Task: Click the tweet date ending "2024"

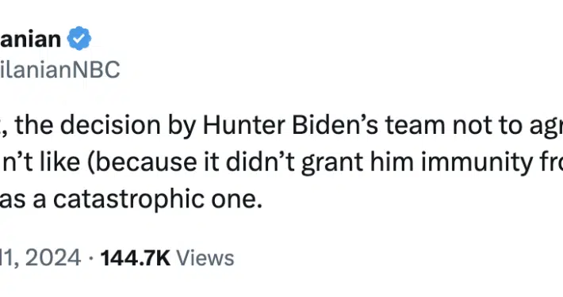Action: (x=40, y=258)
